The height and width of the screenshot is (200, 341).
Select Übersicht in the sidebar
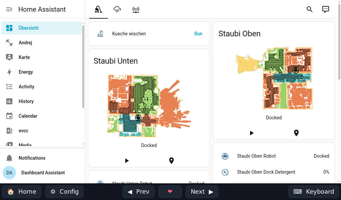(41, 28)
